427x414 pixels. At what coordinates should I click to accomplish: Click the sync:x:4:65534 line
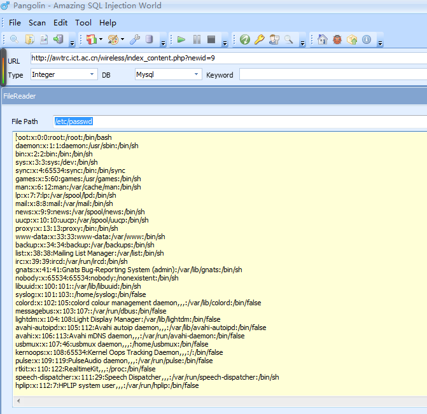[70, 170]
